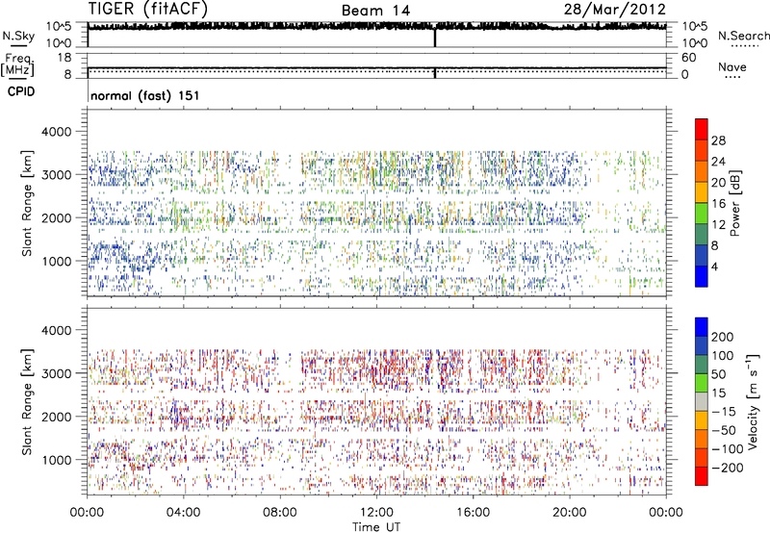Image resolution: width=770 pixels, height=533 pixels.
Task: Click the 'N.Sky' label
Action: point(18,36)
